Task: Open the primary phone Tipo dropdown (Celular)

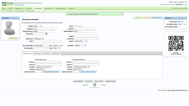Action: (x=57, y=46)
